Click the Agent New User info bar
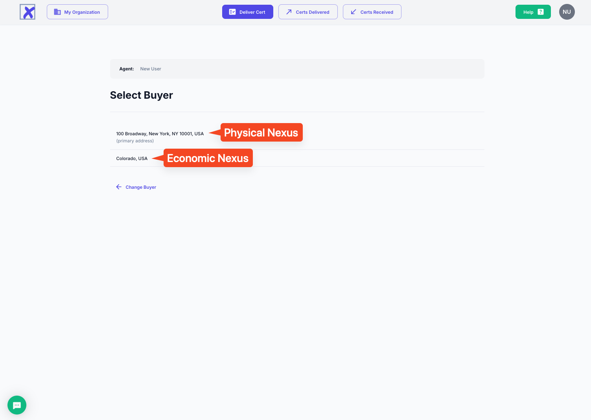This screenshot has width=591, height=420. 297,69
